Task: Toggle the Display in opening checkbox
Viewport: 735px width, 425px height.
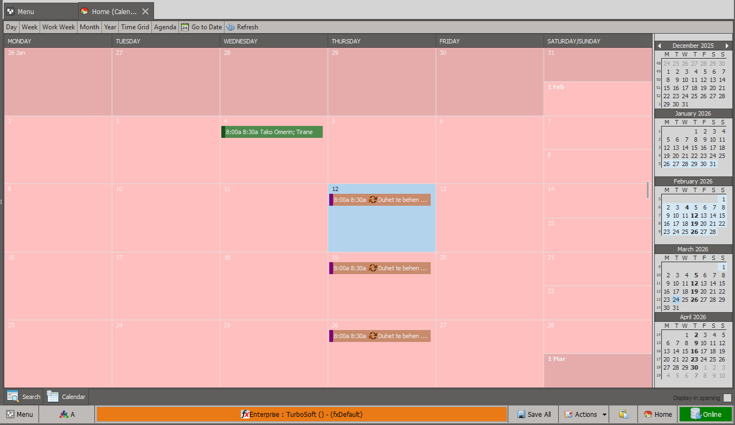Action: pos(727,398)
